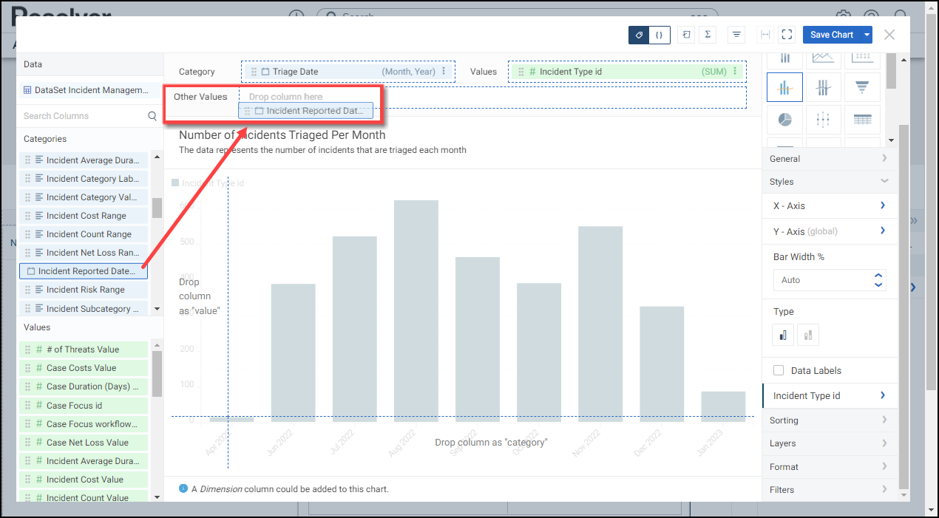The width and height of the screenshot is (939, 518).
Task: Open the filter lines icon in toolbar
Action: tap(736, 35)
